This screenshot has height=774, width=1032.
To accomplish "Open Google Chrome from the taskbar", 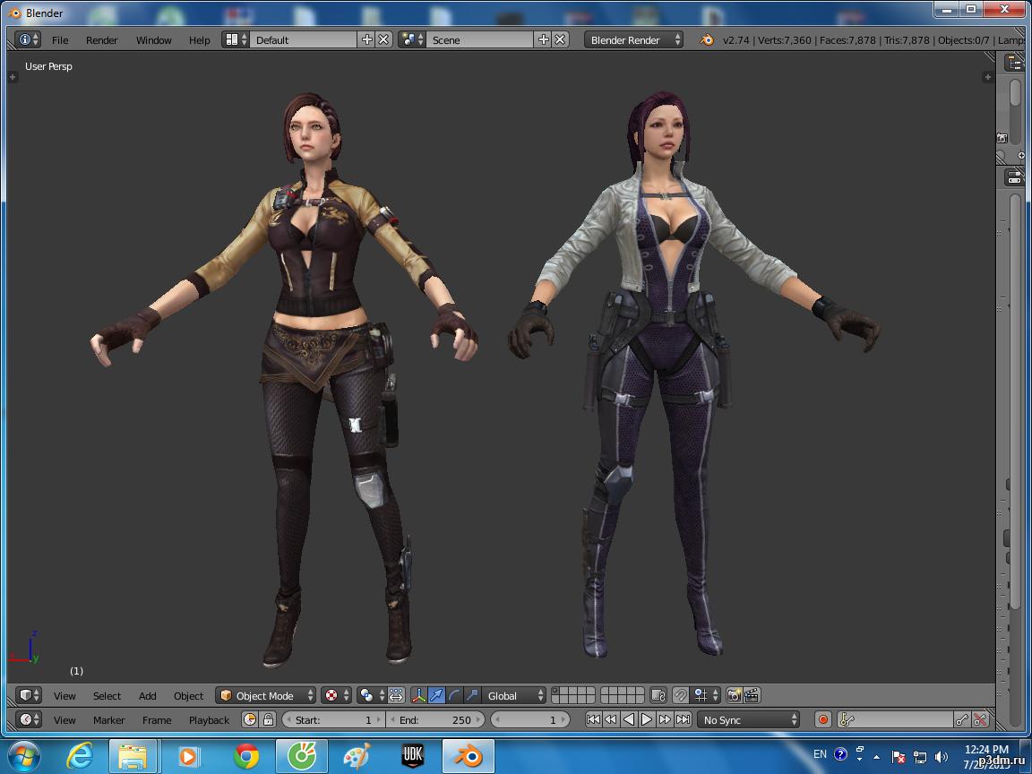I will [246, 756].
